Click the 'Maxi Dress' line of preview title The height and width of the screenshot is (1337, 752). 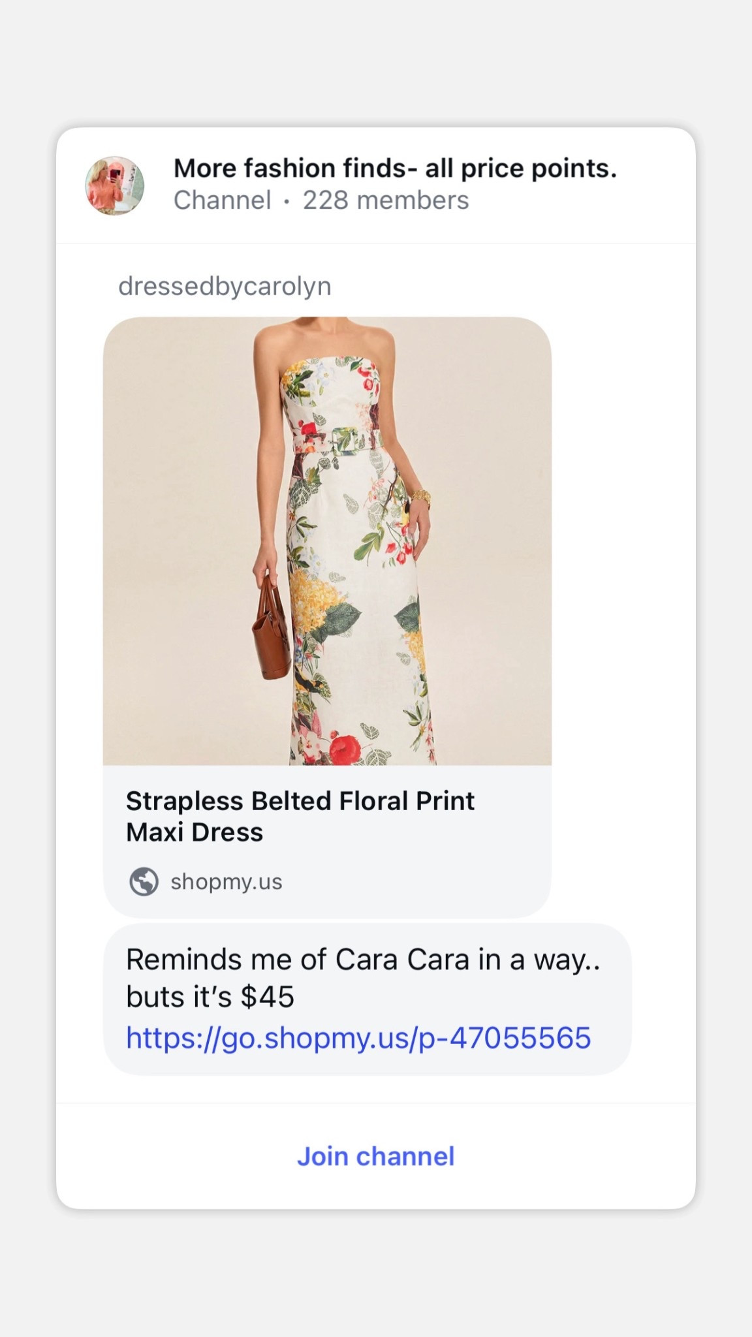coord(195,832)
